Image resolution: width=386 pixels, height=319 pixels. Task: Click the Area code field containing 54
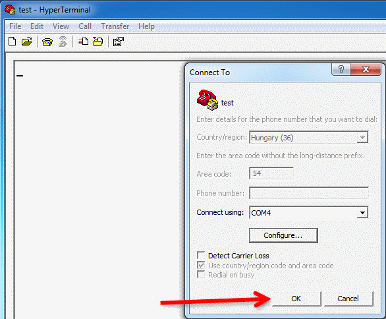[271, 173]
